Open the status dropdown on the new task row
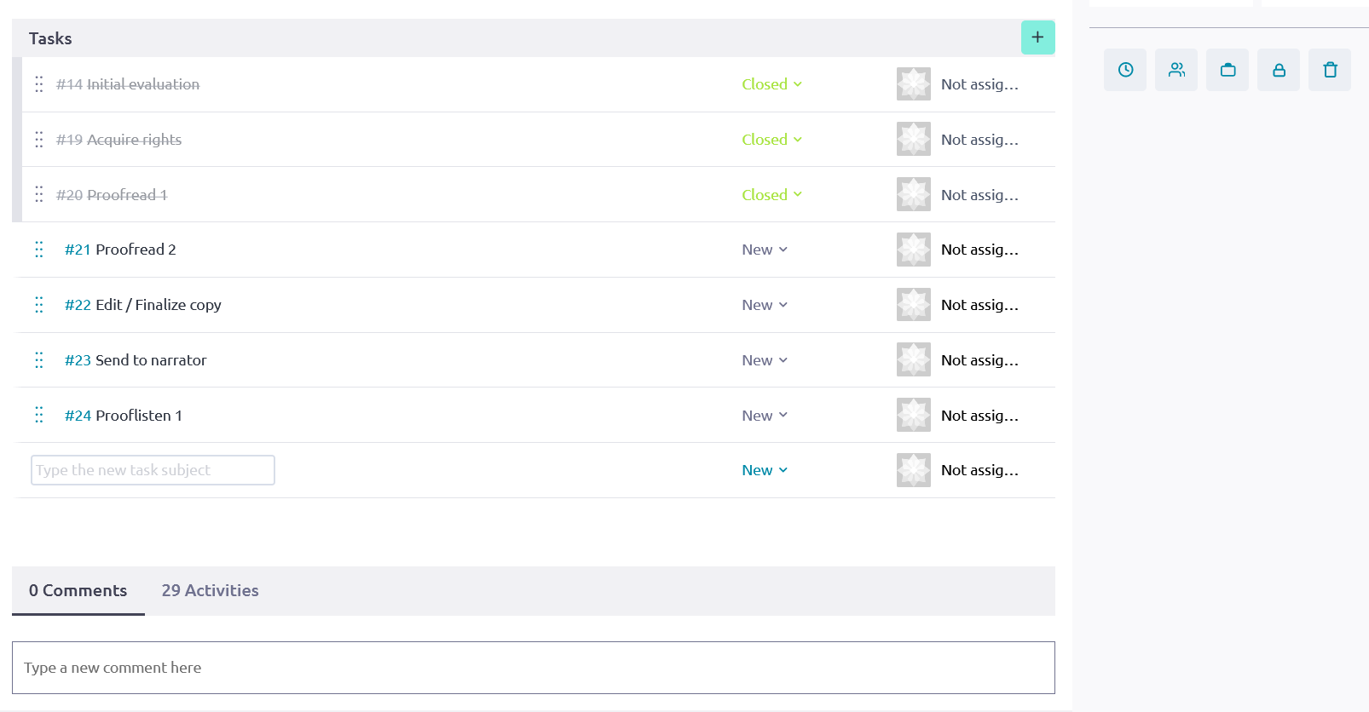This screenshot has height=712, width=1369. point(763,469)
